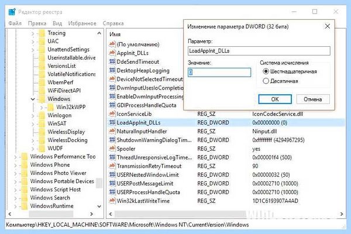Select the UAC key in the tree
This screenshot has width=351, height=234.
[x=53, y=41]
